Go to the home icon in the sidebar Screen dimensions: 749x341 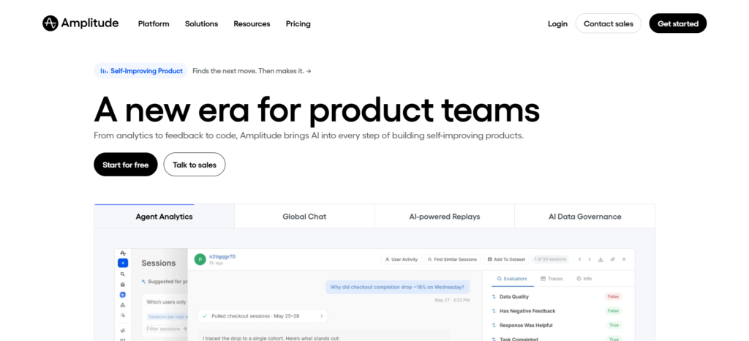[x=123, y=284]
